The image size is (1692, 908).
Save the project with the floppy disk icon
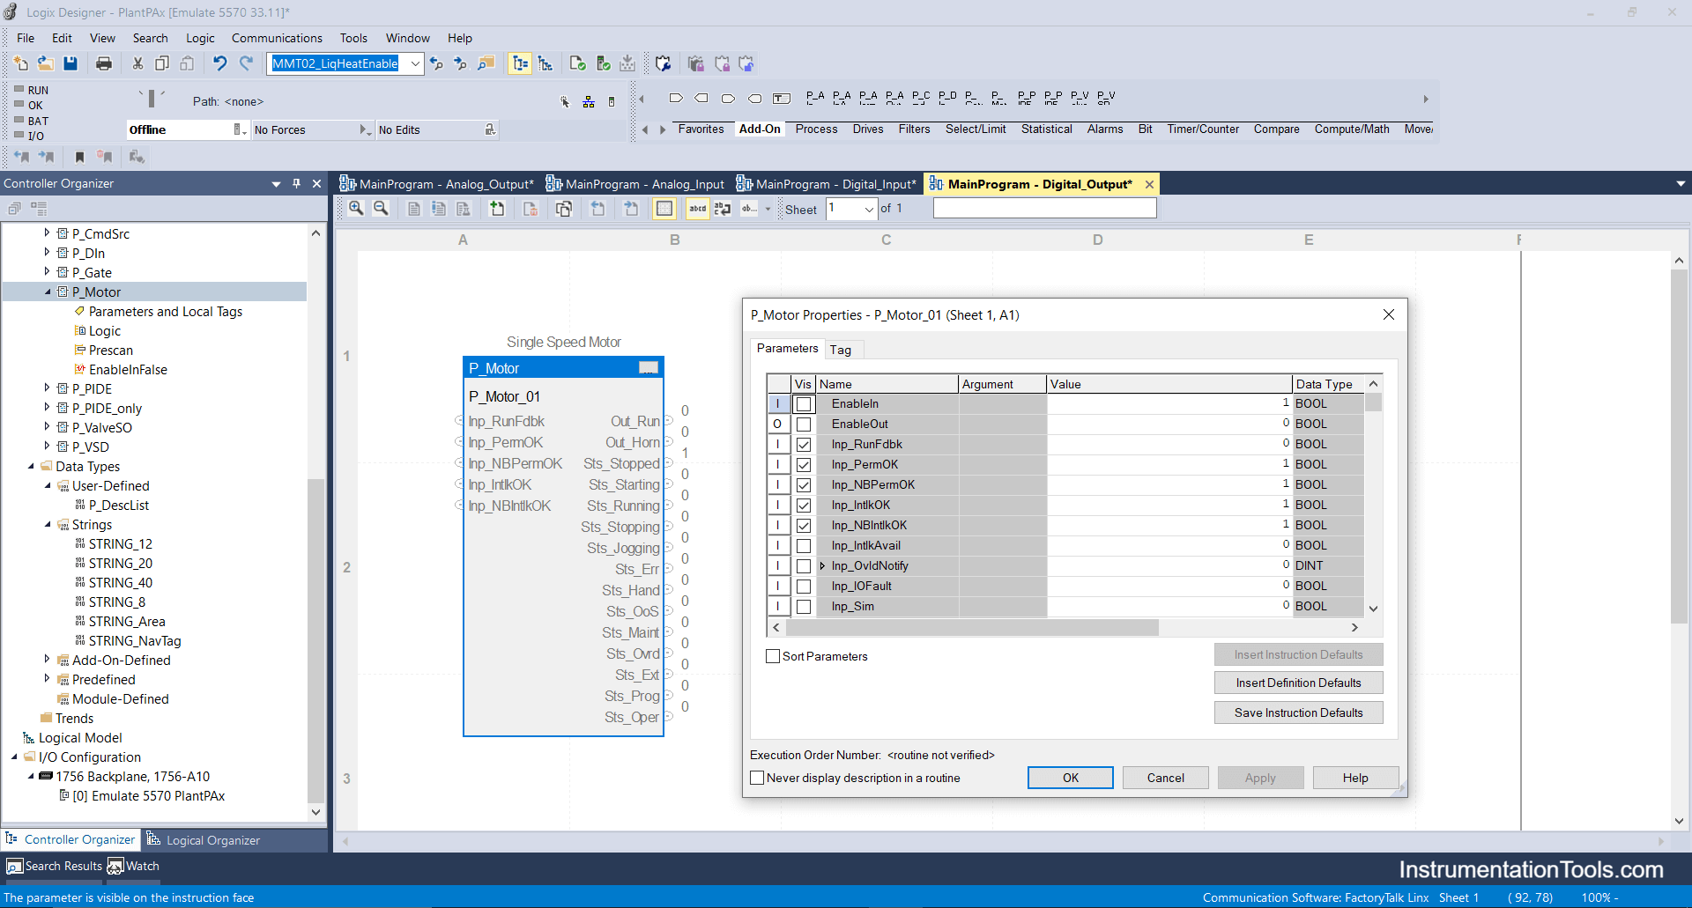pos(70,63)
